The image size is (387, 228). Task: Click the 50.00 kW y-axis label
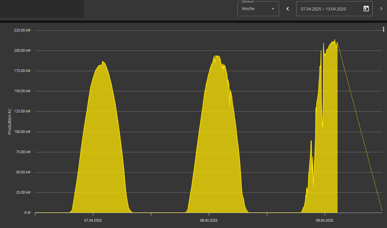23,172
